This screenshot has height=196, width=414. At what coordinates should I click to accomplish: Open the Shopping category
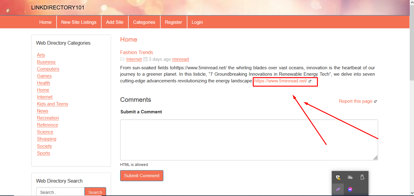(x=47, y=139)
